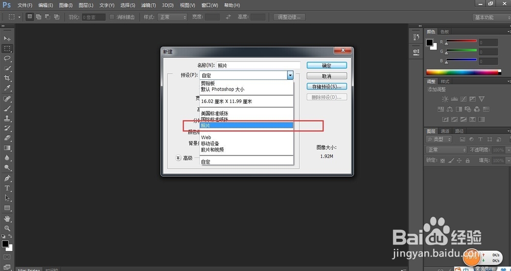Open the 预设(P) preset dropdown arrow
The width and height of the screenshot is (511, 271).
point(290,75)
